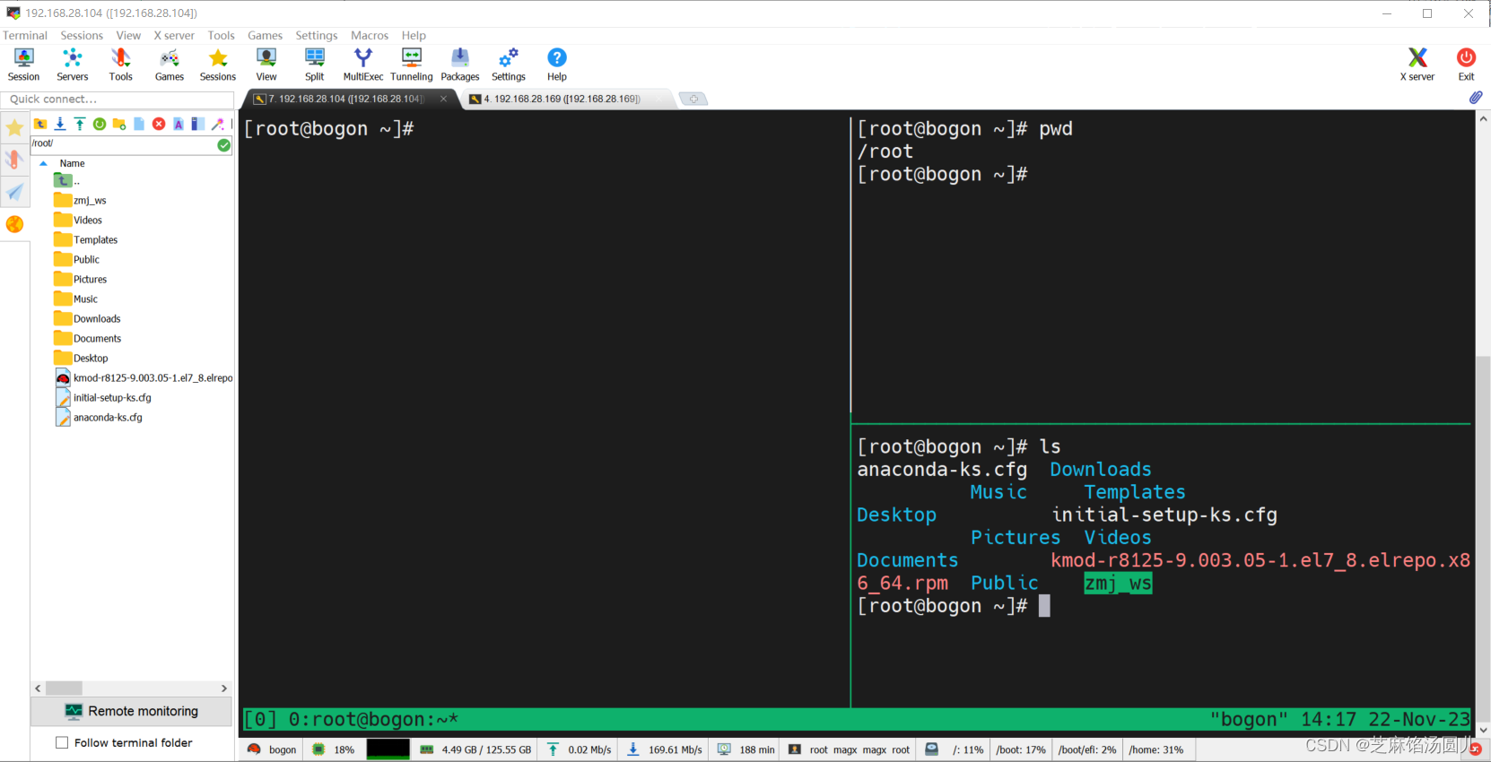The image size is (1491, 762).
Task: Click the SFTP upload arrow icon
Action: tap(80, 124)
